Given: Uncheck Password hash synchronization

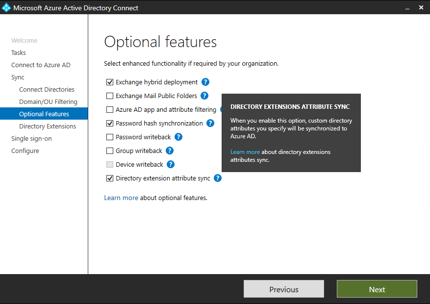Looking at the screenshot, I should tap(110, 123).
